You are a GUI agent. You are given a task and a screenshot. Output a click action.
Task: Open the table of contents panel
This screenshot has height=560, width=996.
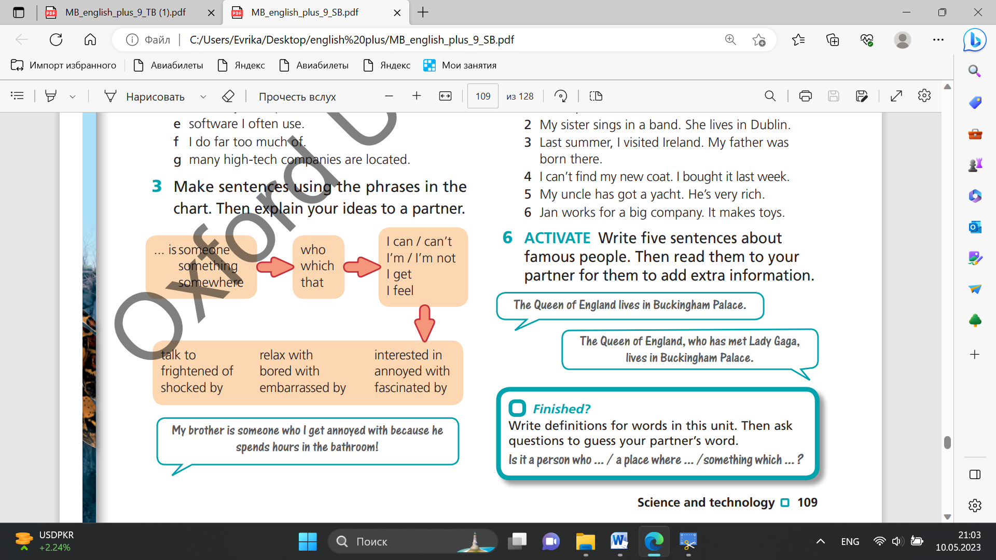click(x=17, y=96)
